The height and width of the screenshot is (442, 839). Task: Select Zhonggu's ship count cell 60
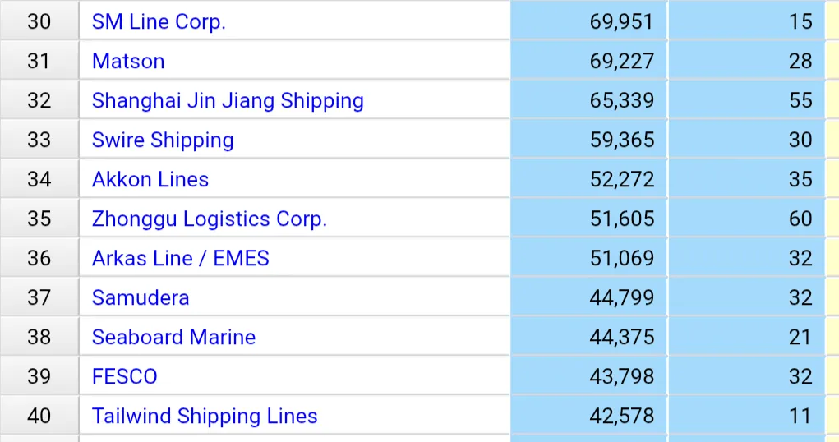tap(747, 219)
